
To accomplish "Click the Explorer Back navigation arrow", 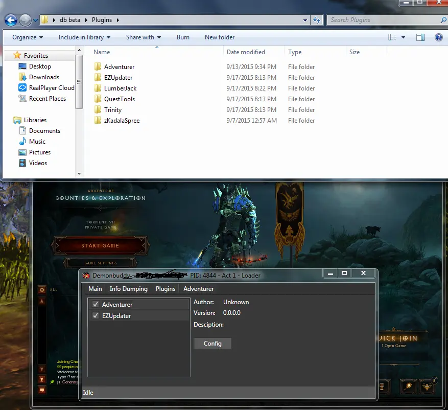I will pos(11,20).
